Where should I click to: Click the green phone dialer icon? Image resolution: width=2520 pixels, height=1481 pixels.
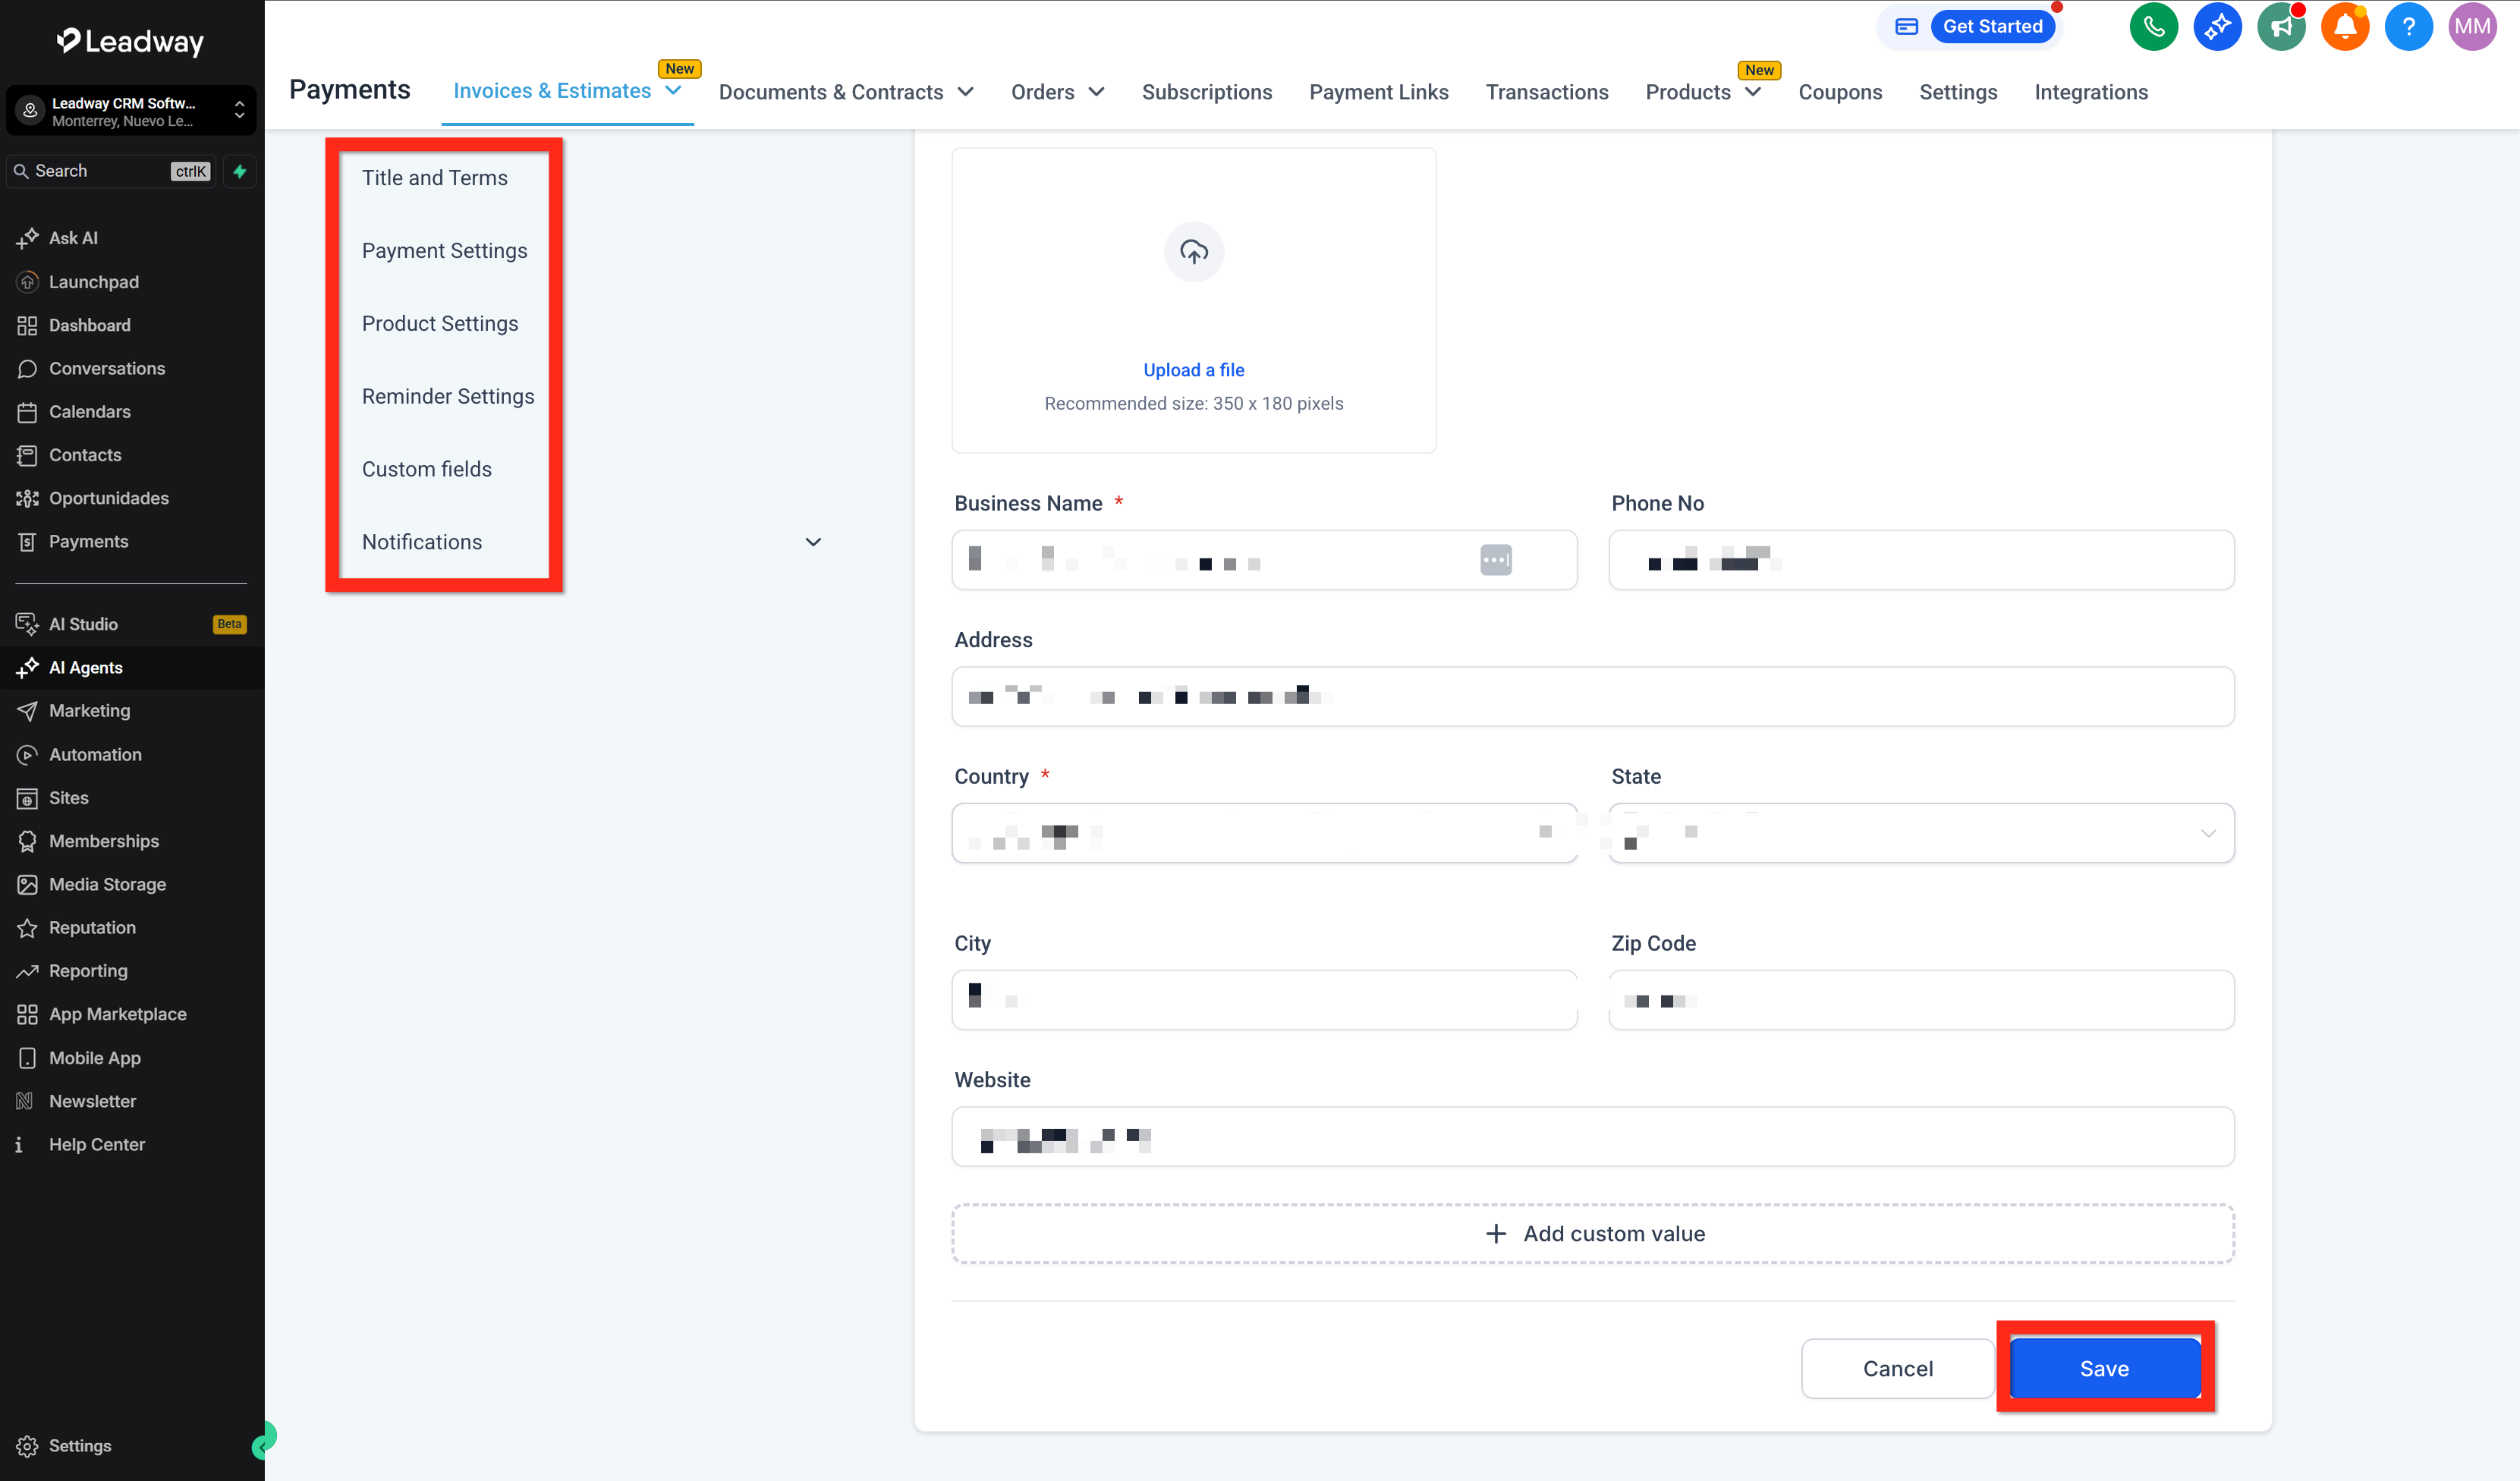(x=2153, y=27)
